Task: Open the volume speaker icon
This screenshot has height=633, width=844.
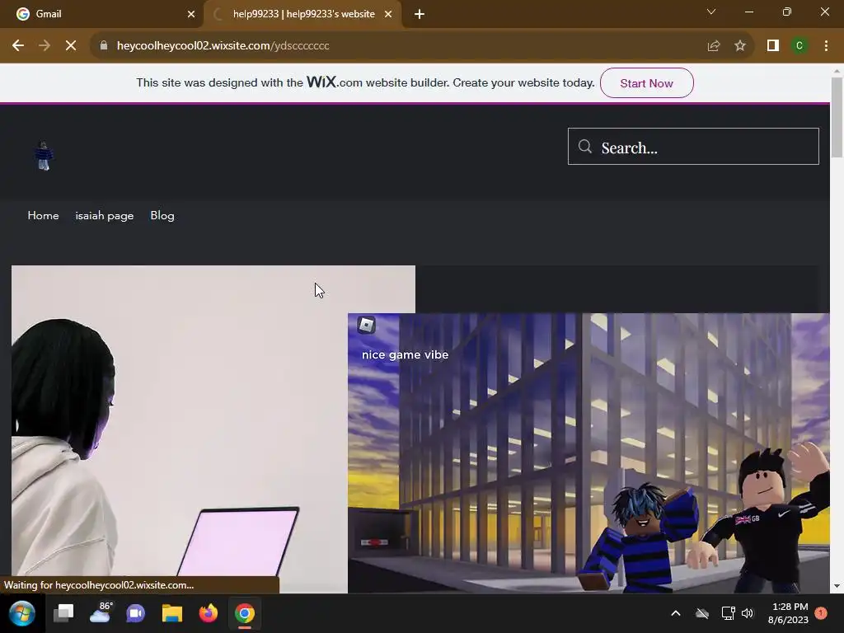Action: (748, 613)
